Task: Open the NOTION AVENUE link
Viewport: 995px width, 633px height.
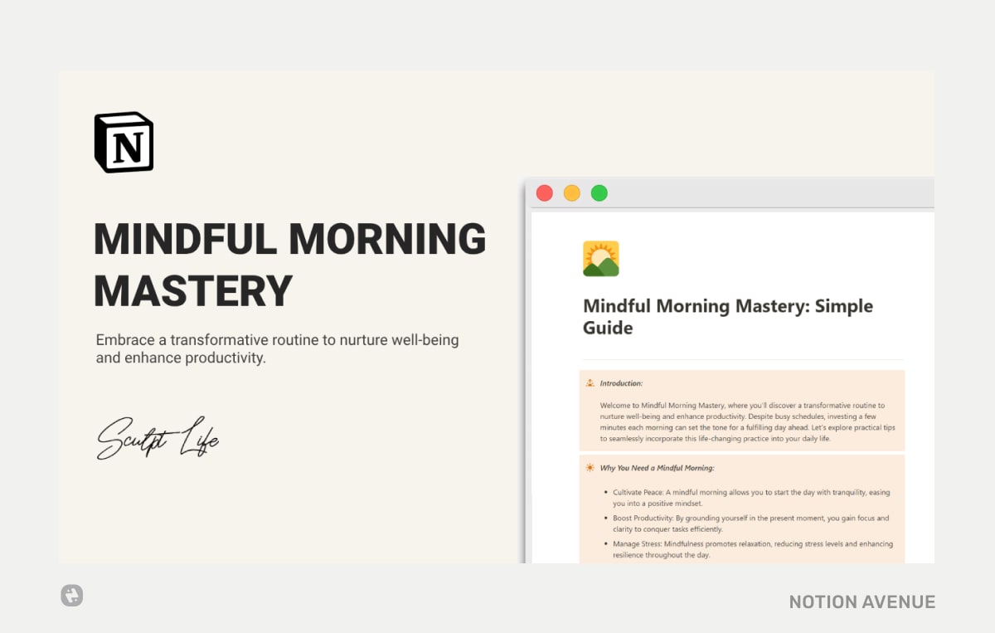Action: click(861, 601)
